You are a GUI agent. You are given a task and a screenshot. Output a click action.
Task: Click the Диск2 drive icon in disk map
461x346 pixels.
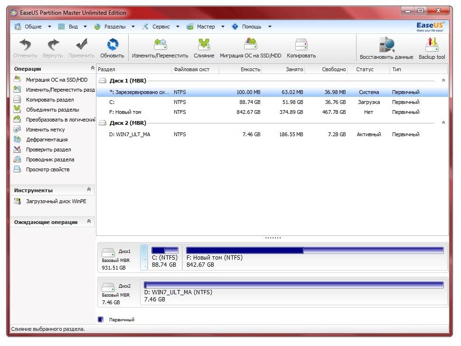click(108, 287)
